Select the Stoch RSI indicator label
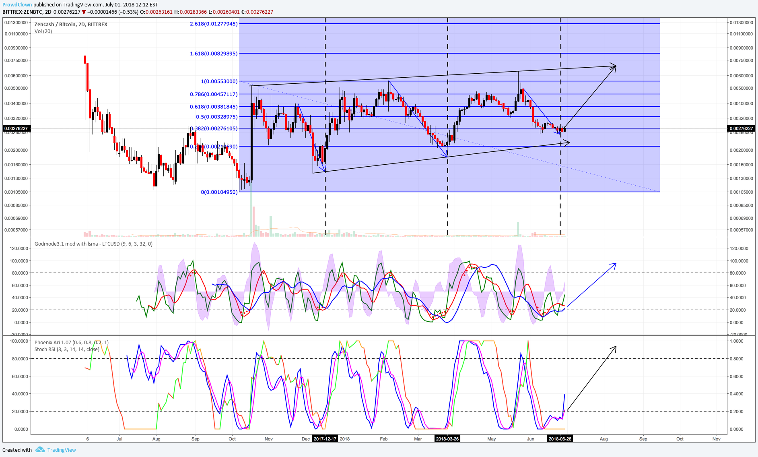The image size is (758, 457). (67, 349)
